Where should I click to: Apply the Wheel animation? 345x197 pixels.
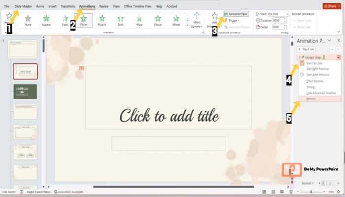point(176,20)
